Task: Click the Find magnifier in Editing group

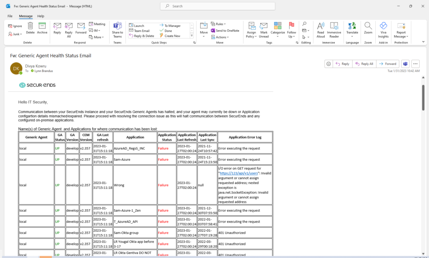Action: point(305,24)
